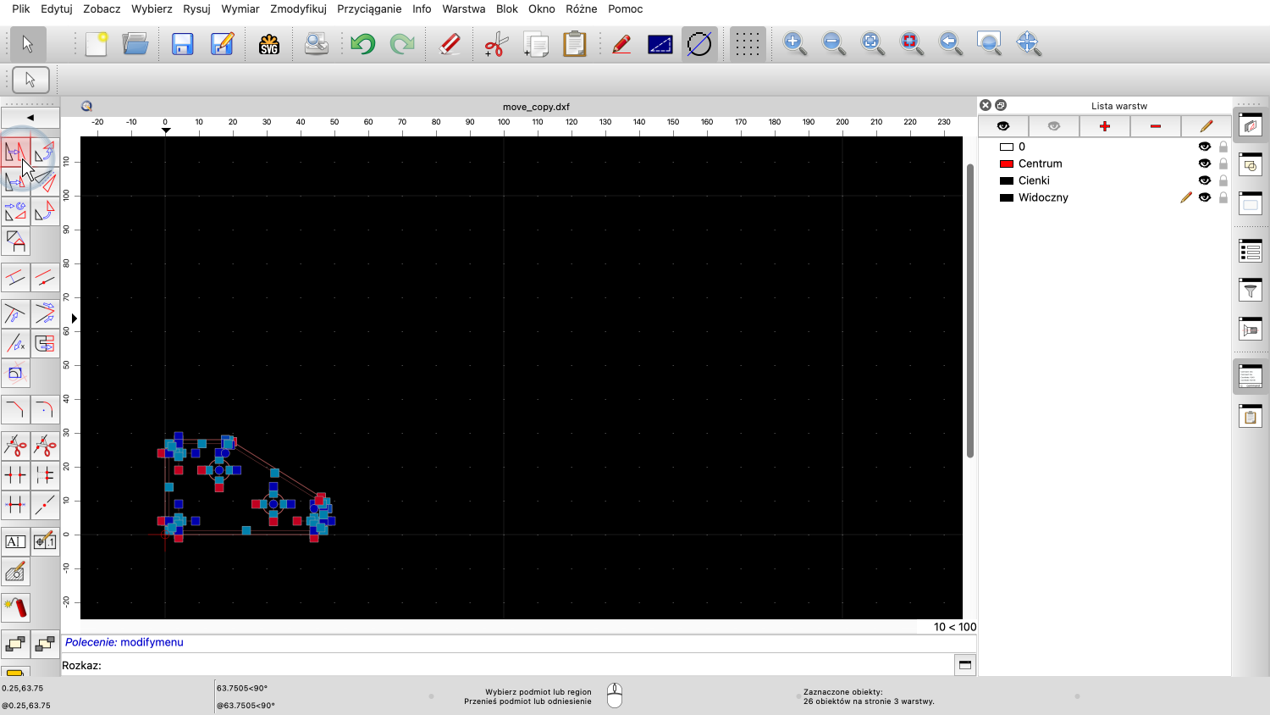Click the Zoom In magnifier
1270x715 pixels.
click(794, 44)
